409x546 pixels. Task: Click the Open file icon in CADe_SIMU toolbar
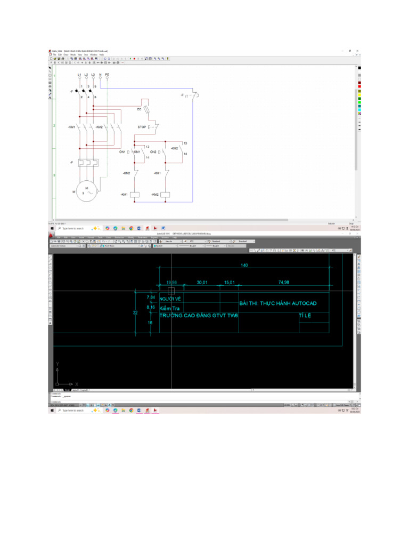click(x=55, y=59)
